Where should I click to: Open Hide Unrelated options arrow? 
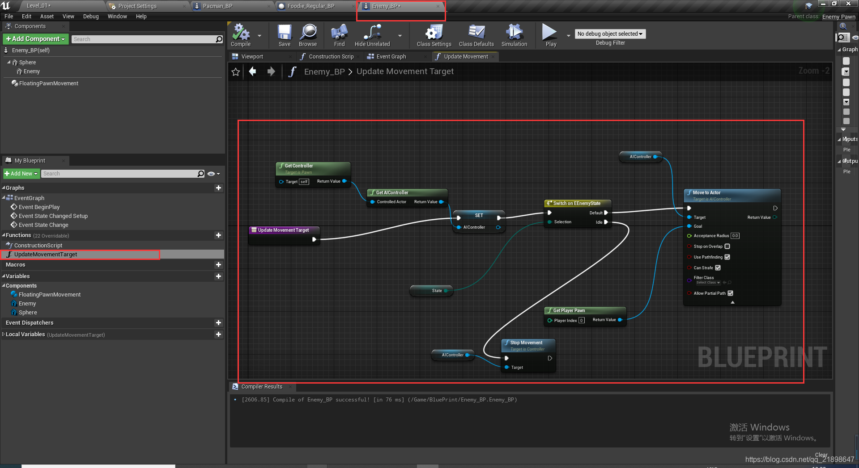click(400, 36)
